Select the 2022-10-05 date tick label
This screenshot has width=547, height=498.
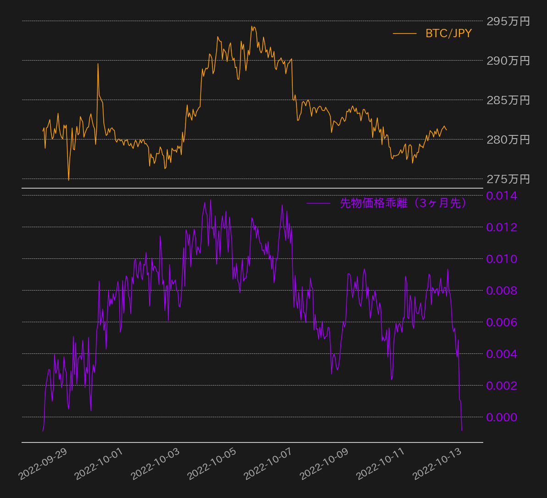tap(212, 464)
